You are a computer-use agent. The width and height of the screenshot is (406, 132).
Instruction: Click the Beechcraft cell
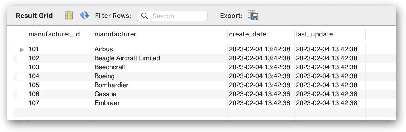pos(110,67)
